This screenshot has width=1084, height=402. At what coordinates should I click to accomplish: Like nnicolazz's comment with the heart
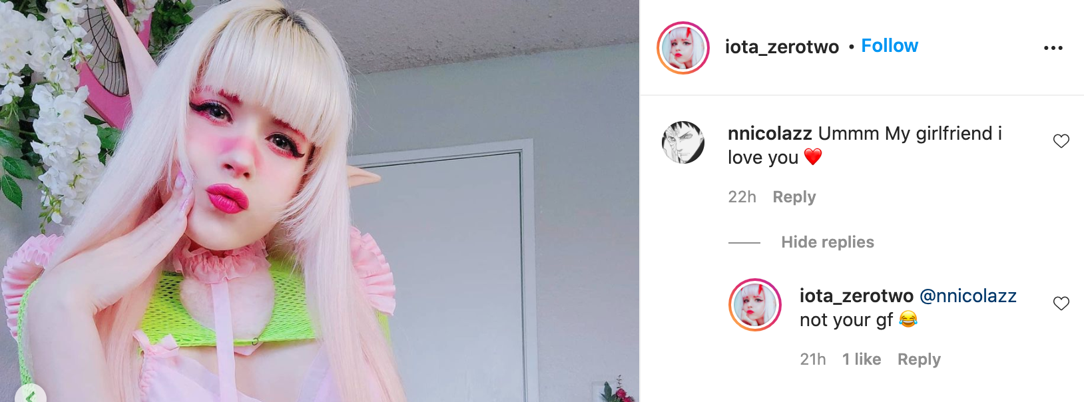(x=1061, y=141)
